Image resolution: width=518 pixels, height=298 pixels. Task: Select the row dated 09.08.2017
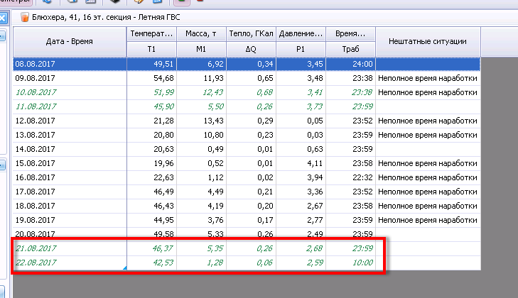(x=247, y=78)
